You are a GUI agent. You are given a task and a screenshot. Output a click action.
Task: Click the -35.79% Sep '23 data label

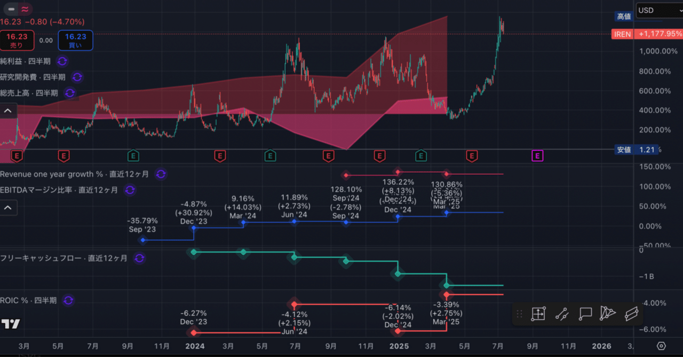pyautogui.click(x=142, y=225)
